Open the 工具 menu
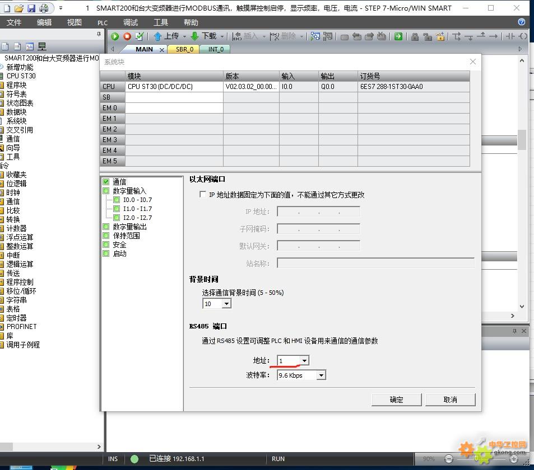Viewport: 534px width, 470px height. [161, 22]
